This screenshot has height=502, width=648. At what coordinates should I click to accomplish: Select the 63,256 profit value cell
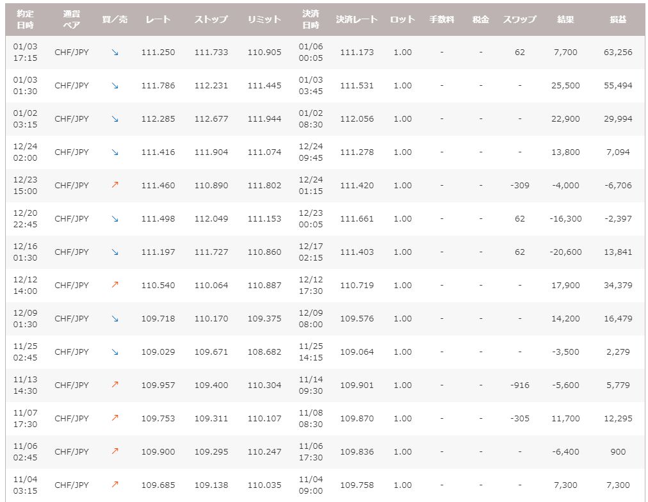tap(618, 53)
